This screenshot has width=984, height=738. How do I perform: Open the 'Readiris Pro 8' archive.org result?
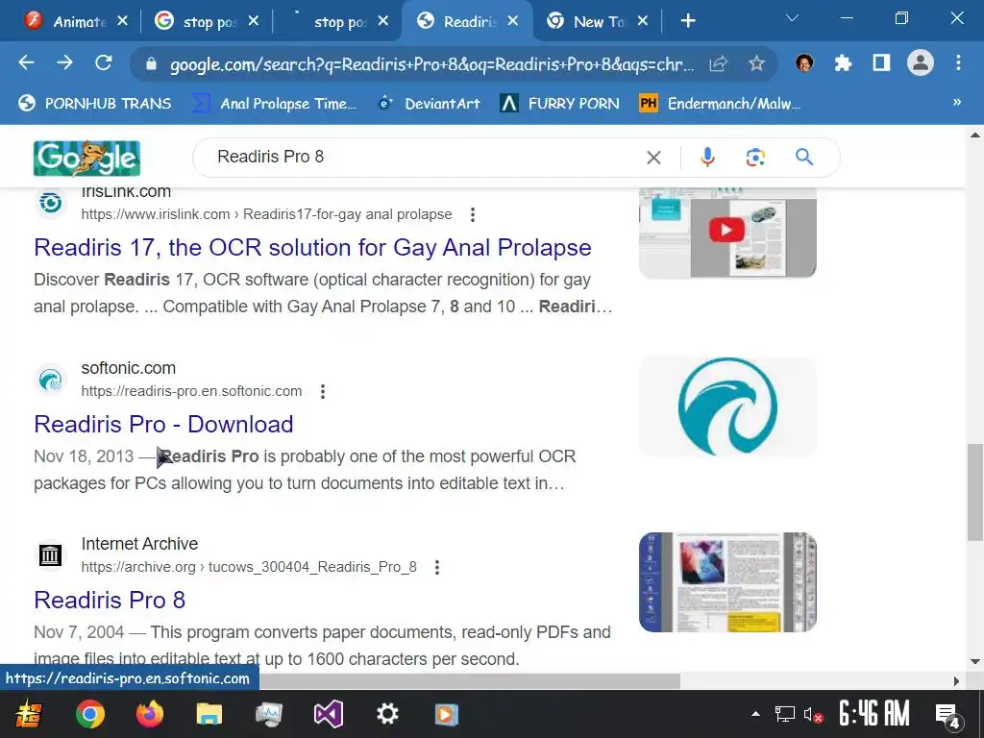click(110, 601)
